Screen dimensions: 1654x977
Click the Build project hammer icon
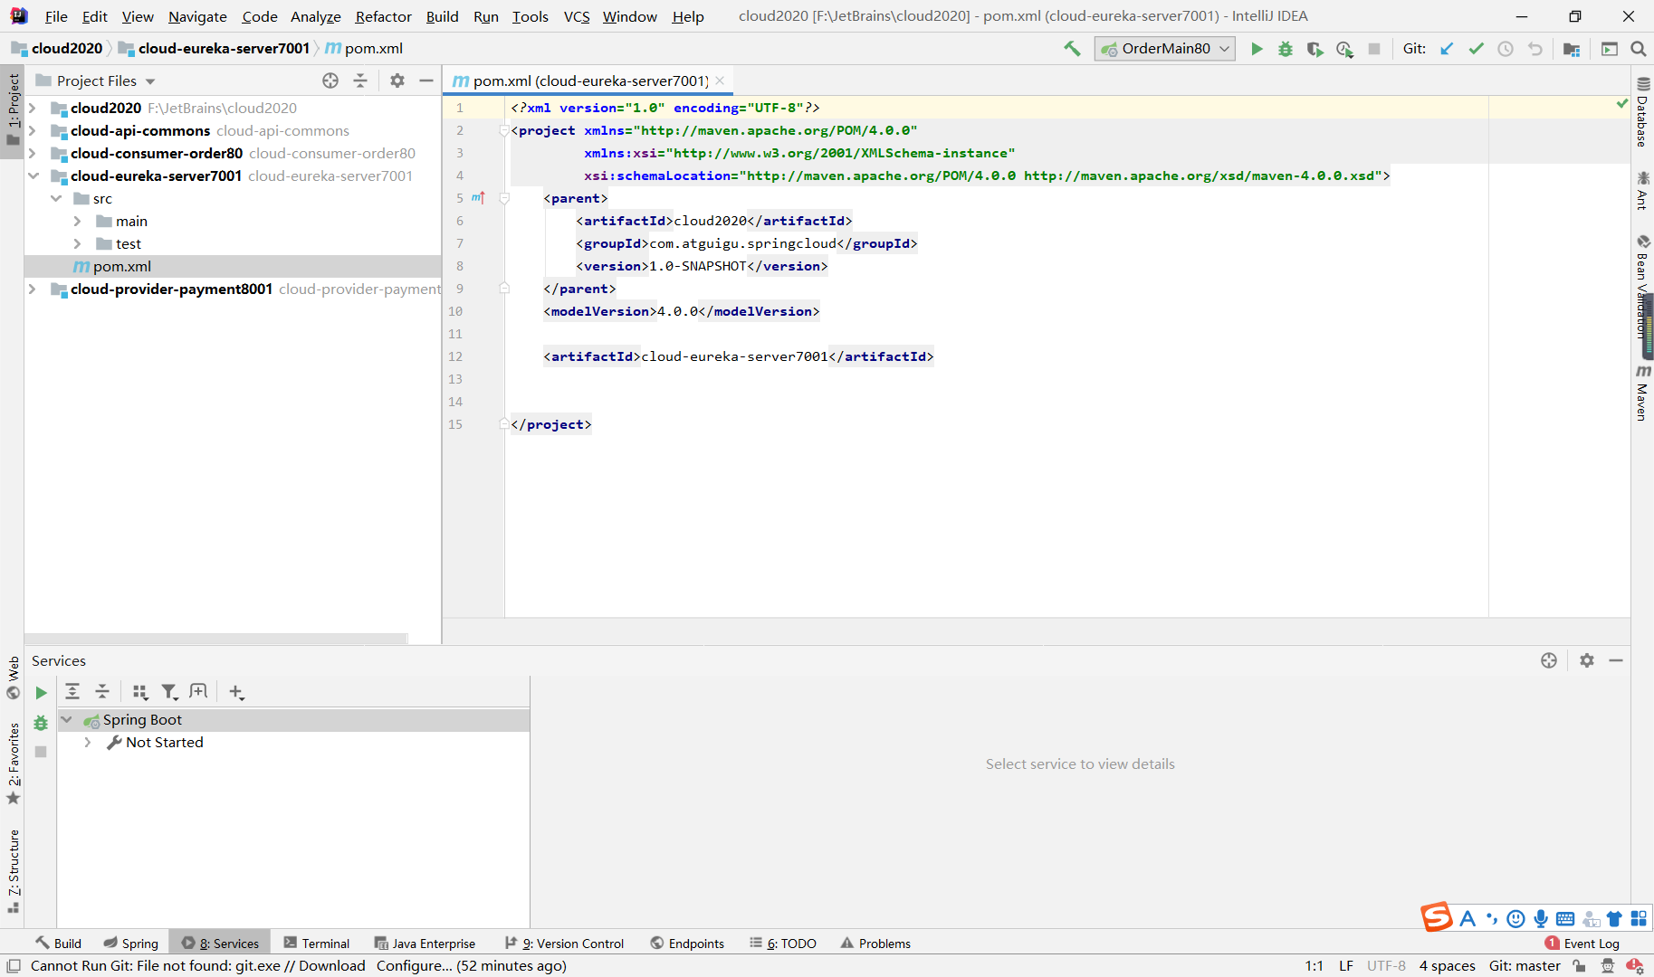pyautogui.click(x=1072, y=49)
